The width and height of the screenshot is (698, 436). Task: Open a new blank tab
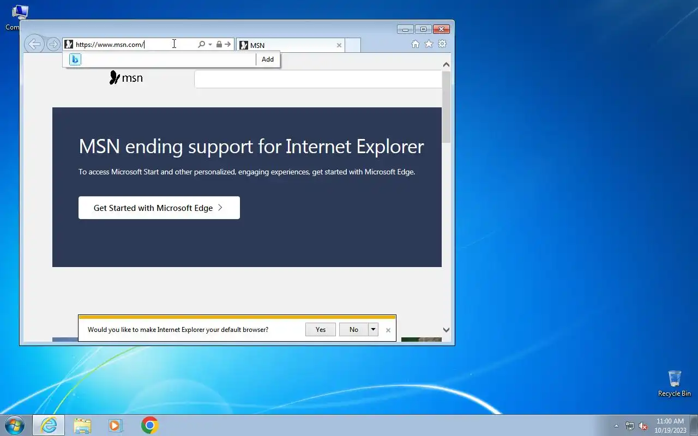point(353,45)
